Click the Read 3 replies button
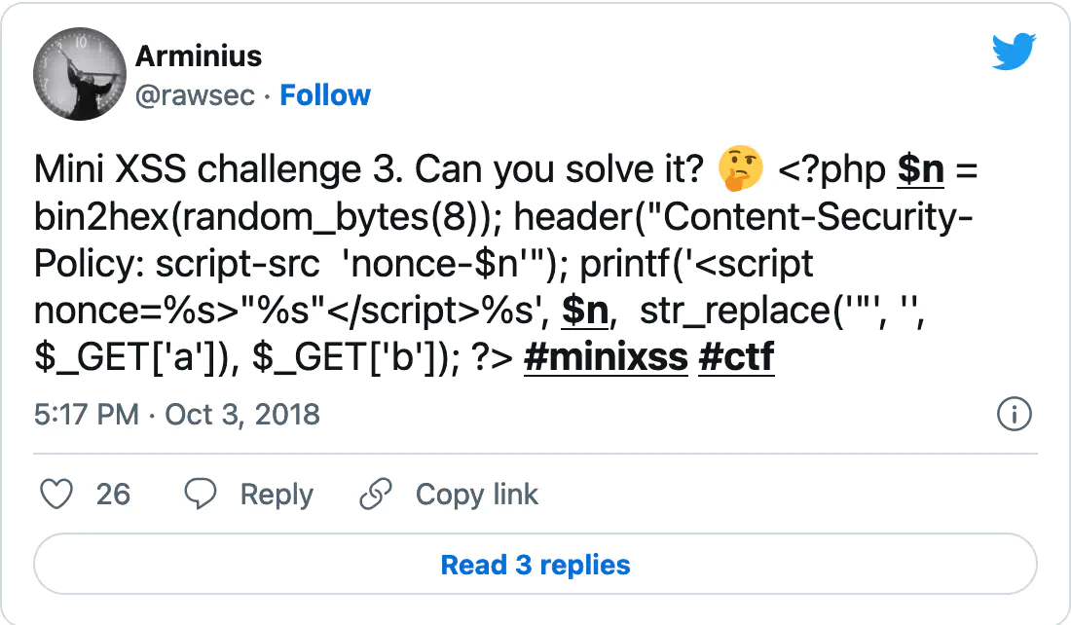This screenshot has width=1071, height=625. tap(535, 565)
